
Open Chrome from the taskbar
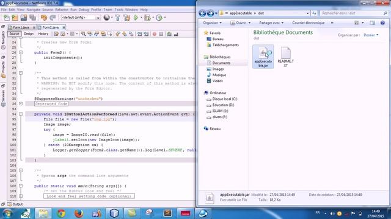point(61,214)
